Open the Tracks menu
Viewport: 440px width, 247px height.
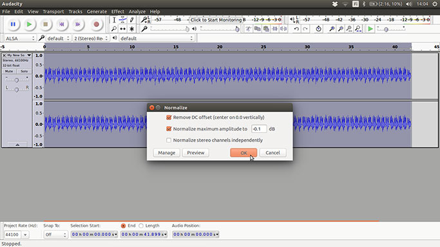(75, 12)
